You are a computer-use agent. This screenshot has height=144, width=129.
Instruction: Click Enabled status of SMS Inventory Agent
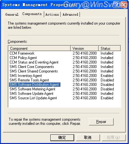(107, 76)
